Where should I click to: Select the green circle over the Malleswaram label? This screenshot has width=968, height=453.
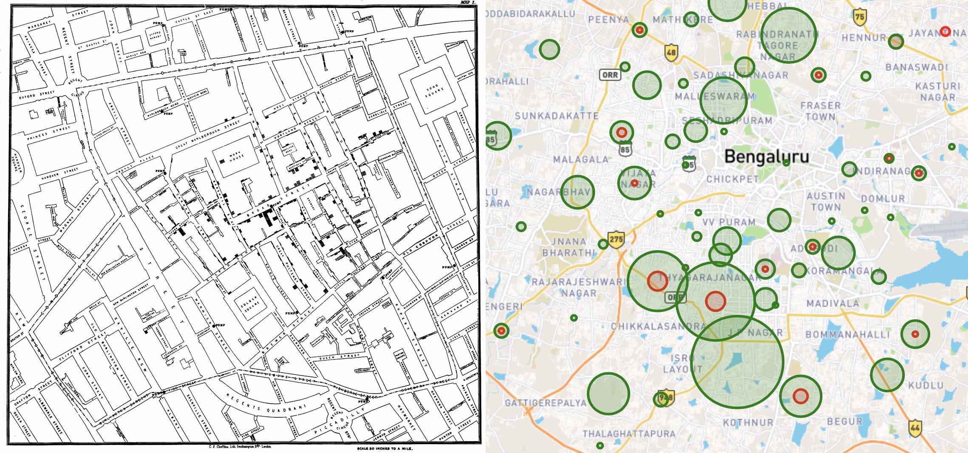(x=723, y=100)
